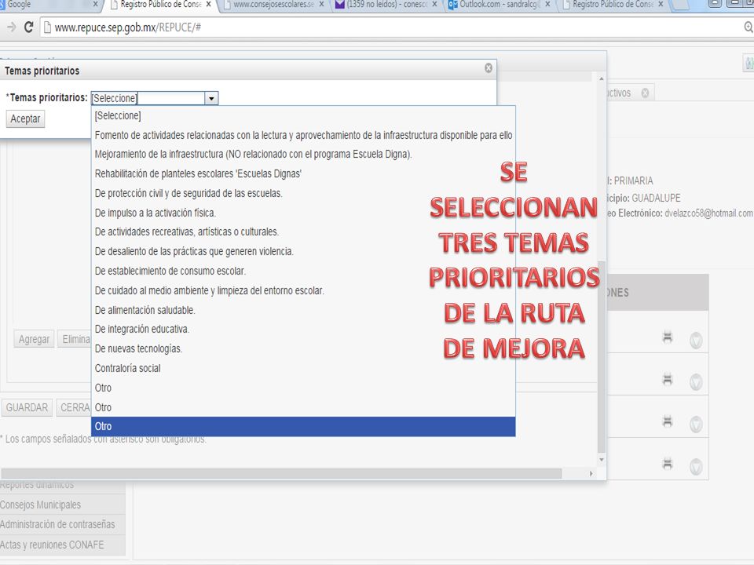Image resolution: width=754 pixels, height=565 pixels.
Task: Switch to the www.consejosescolares tab
Action: coord(274,5)
